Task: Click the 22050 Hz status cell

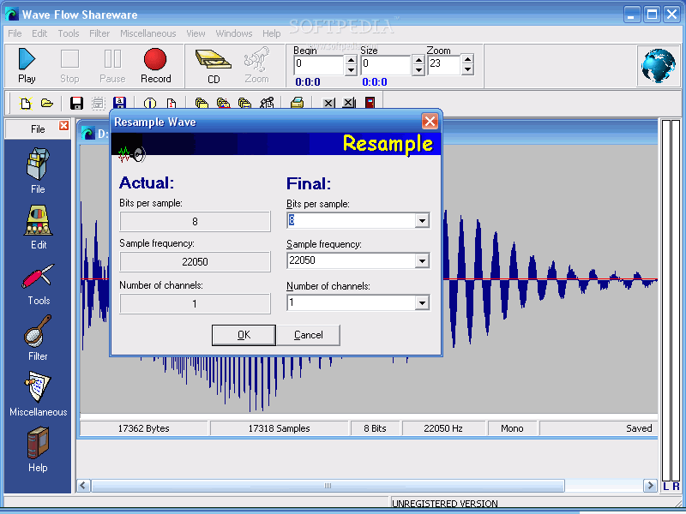Action: (x=443, y=428)
